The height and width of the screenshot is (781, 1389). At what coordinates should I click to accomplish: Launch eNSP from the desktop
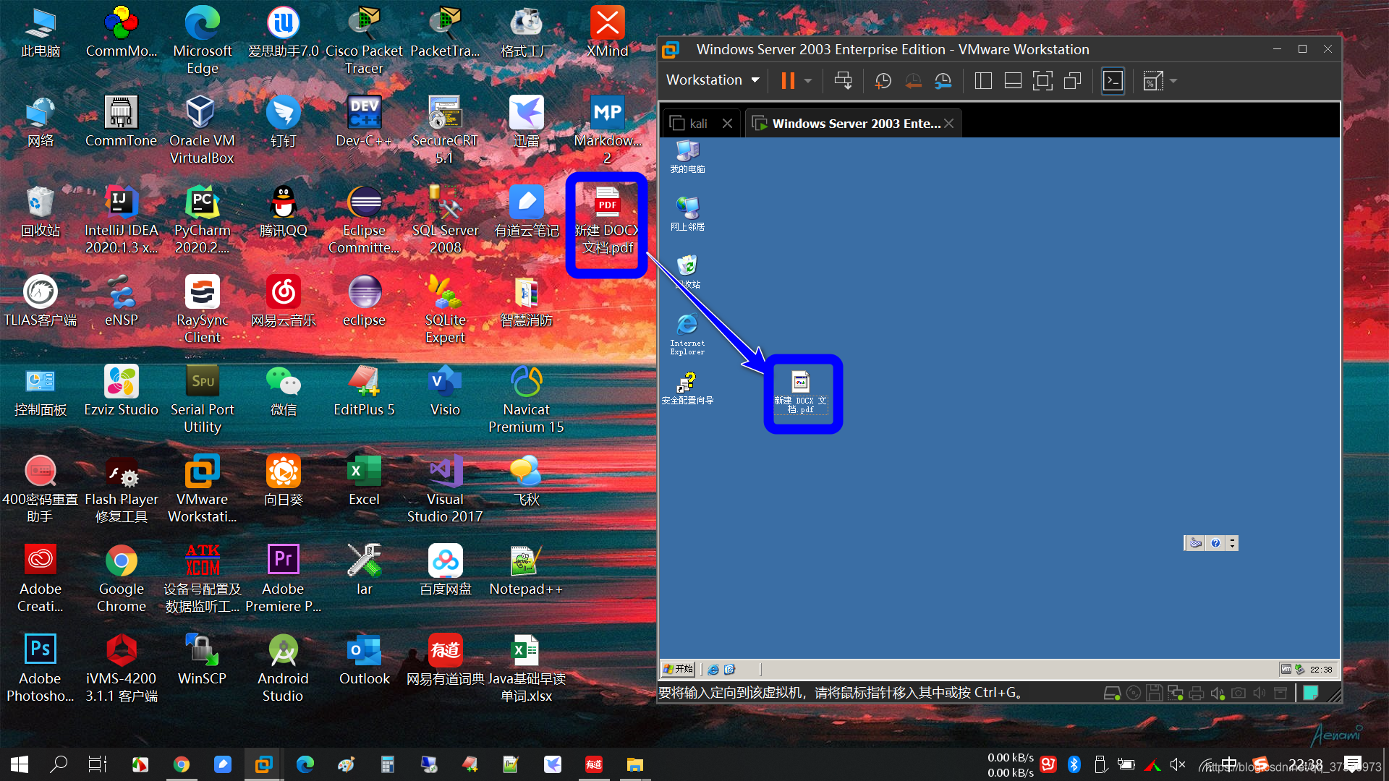(121, 300)
